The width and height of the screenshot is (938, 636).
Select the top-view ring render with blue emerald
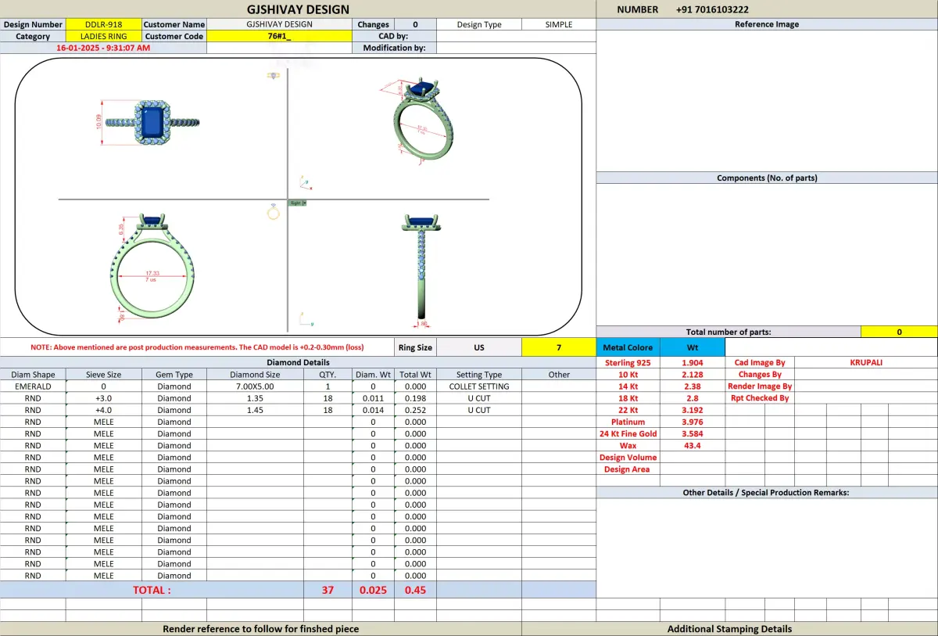[152, 122]
